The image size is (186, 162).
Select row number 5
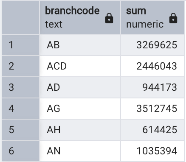click(20, 130)
